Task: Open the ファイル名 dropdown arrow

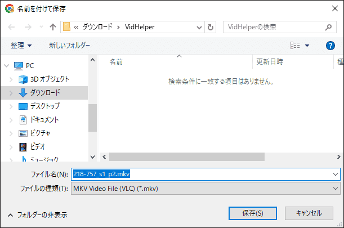Action: tap(336, 175)
